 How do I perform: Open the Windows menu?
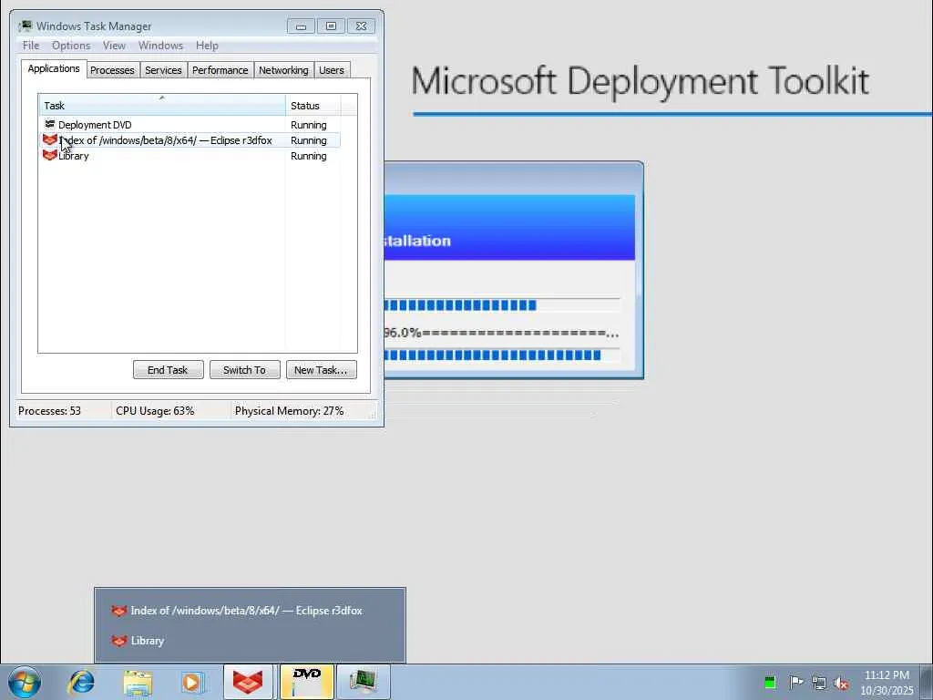tap(160, 46)
